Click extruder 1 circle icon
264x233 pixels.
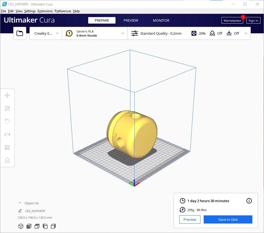click(x=69, y=33)
